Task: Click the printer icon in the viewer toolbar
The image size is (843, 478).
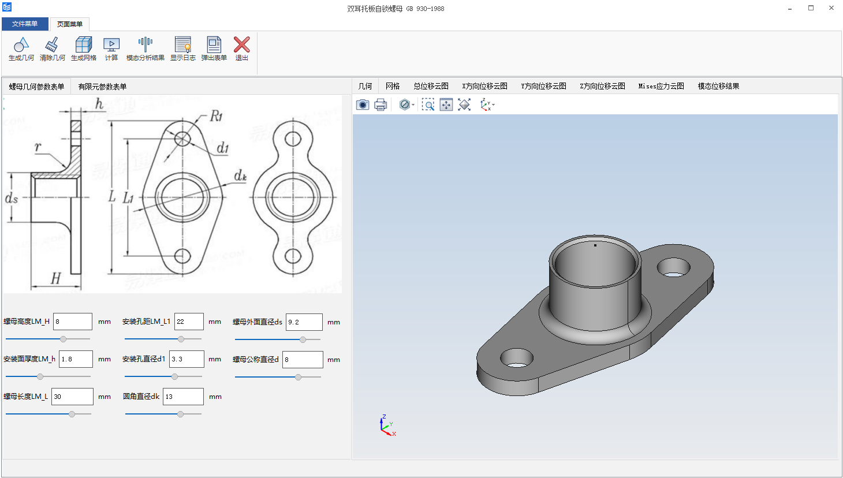Action: (x=381, y=104)
